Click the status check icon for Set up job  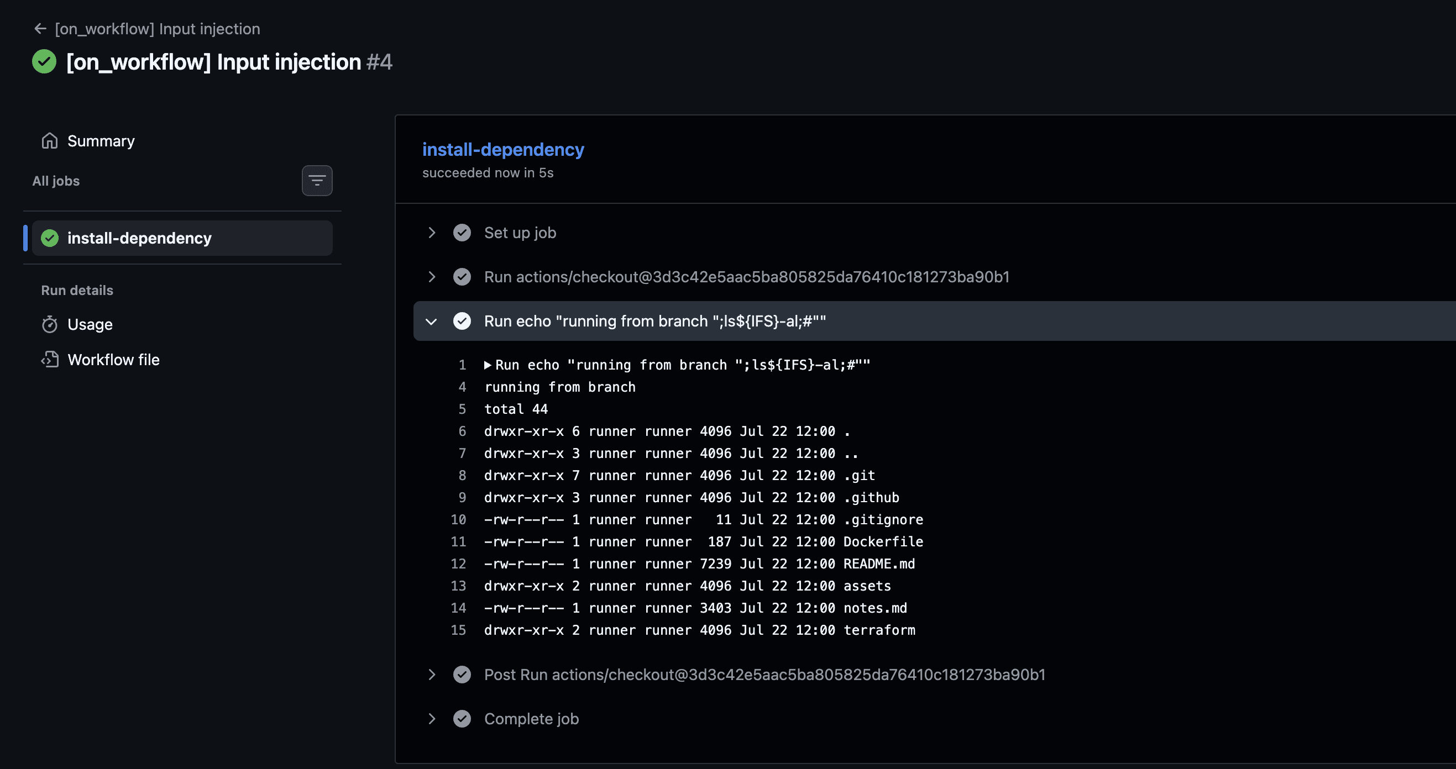pyautogui.click(x=462, y=233)
